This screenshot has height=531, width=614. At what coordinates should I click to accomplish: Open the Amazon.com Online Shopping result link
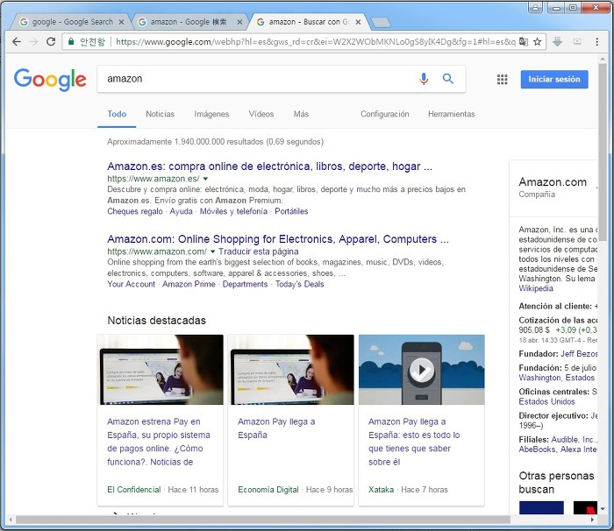(x=278, y=239)
